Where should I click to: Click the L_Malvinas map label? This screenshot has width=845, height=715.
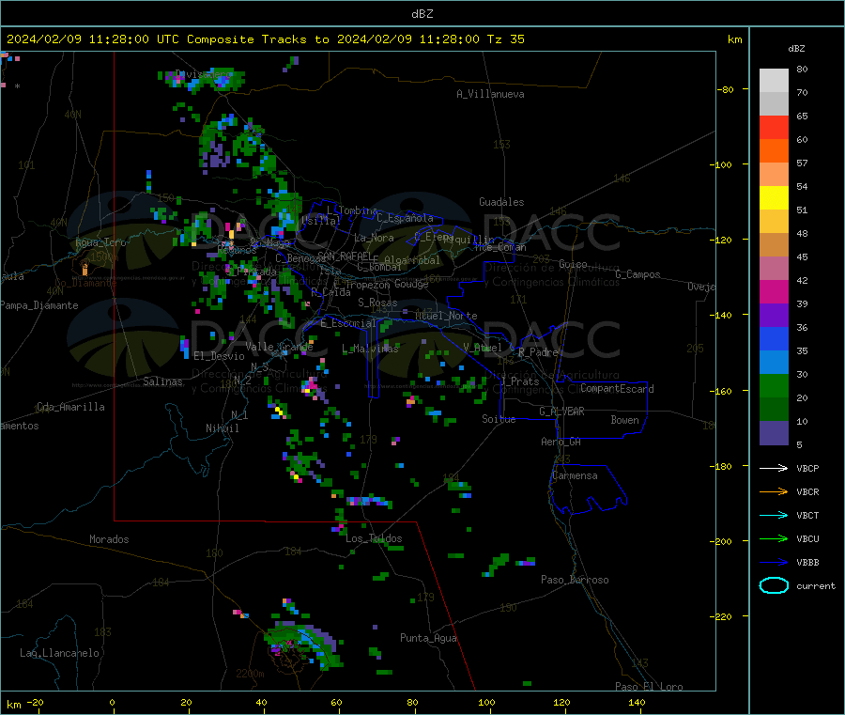click(x=370, y=349)
